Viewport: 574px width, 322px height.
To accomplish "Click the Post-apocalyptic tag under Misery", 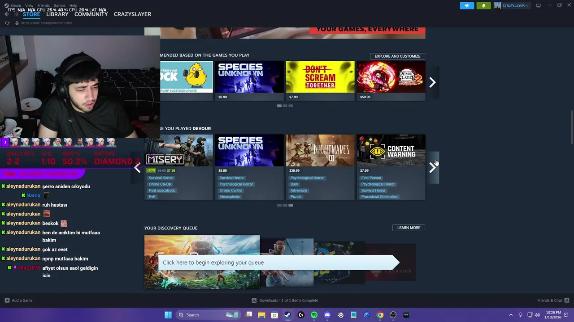I will 162,191.
